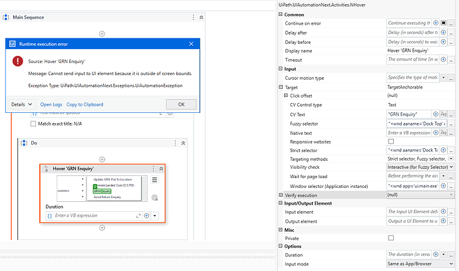Collapse the Hover 'GRN Enquiry' activity
The width and height of the screenshot is (459, 271).
click(161, 169)
